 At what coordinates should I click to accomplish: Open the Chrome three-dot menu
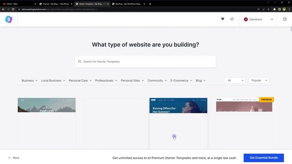coord(289,9)
